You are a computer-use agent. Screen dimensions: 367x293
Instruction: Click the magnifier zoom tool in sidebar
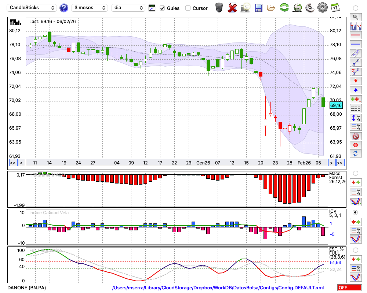pos(355,17)
